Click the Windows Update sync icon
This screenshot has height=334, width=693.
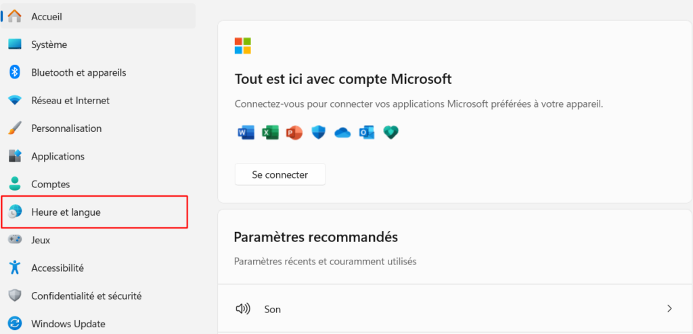coord(15,324)
